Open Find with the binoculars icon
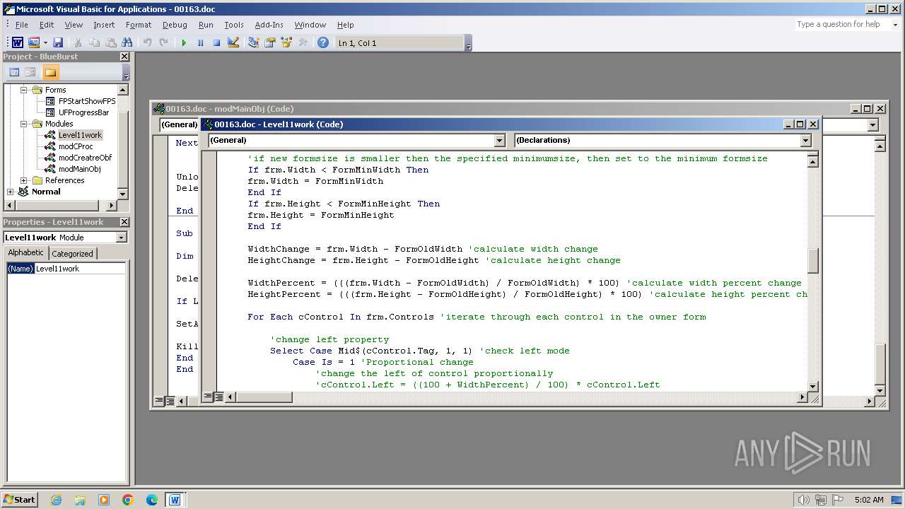This screenshot has height=509, width=905. coord(127,43)
